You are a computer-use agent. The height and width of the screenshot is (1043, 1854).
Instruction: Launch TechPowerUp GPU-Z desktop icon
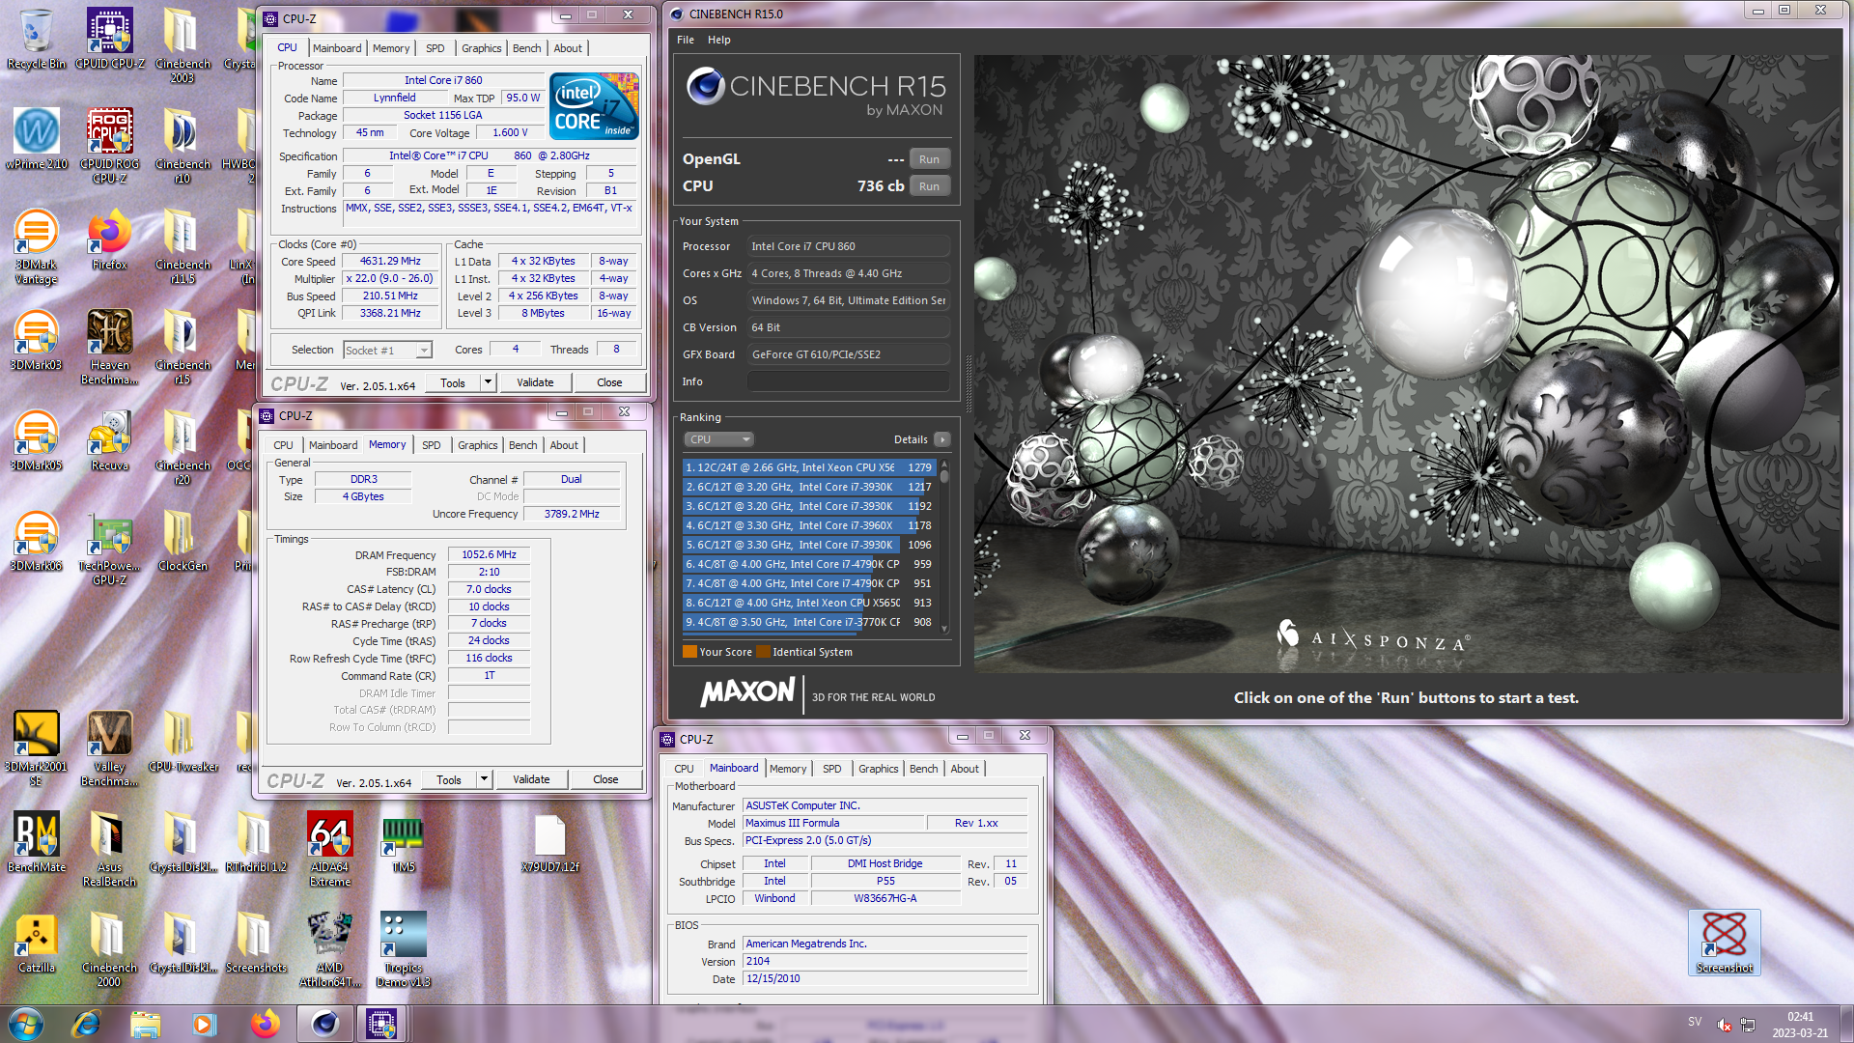pyautogui.click(x=110, y=550)
